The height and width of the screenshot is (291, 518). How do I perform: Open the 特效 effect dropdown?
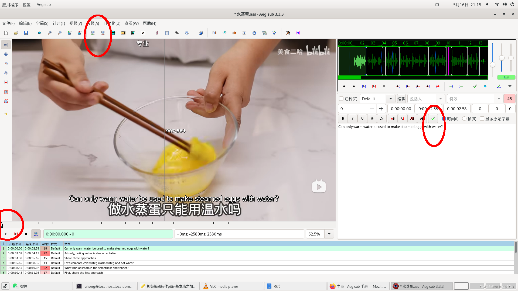click(499, 99)
